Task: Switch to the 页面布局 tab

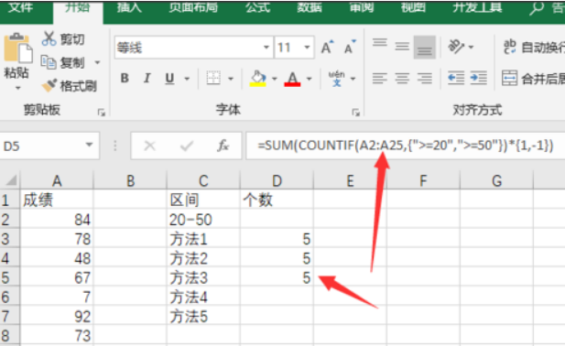Action: pos(193,7)
